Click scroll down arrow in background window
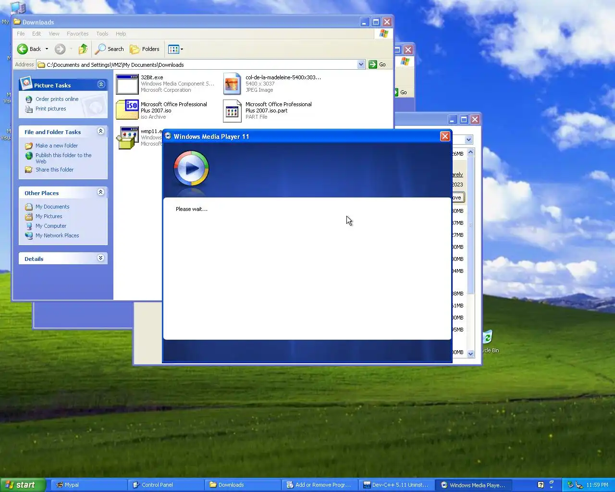The width and height of the screenshot is (615, 492). click(470, 353)
